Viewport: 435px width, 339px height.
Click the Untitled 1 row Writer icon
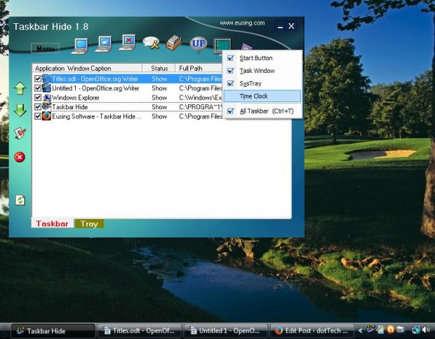coord(46,88)
